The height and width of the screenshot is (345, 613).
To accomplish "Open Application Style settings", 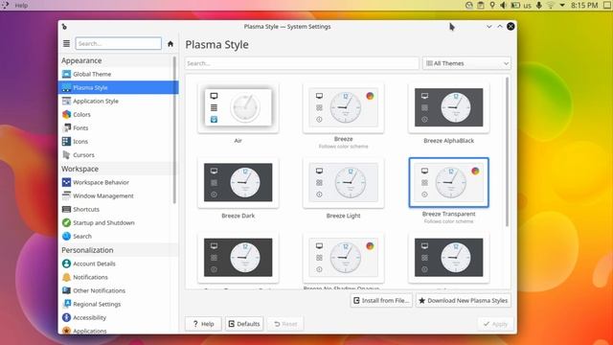I will coord(117,101).
